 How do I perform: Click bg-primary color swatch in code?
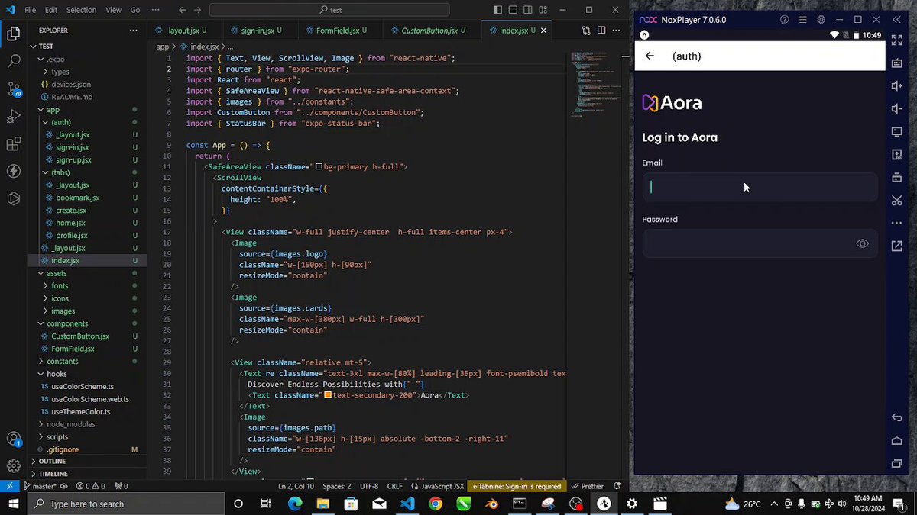click(319, 166)
